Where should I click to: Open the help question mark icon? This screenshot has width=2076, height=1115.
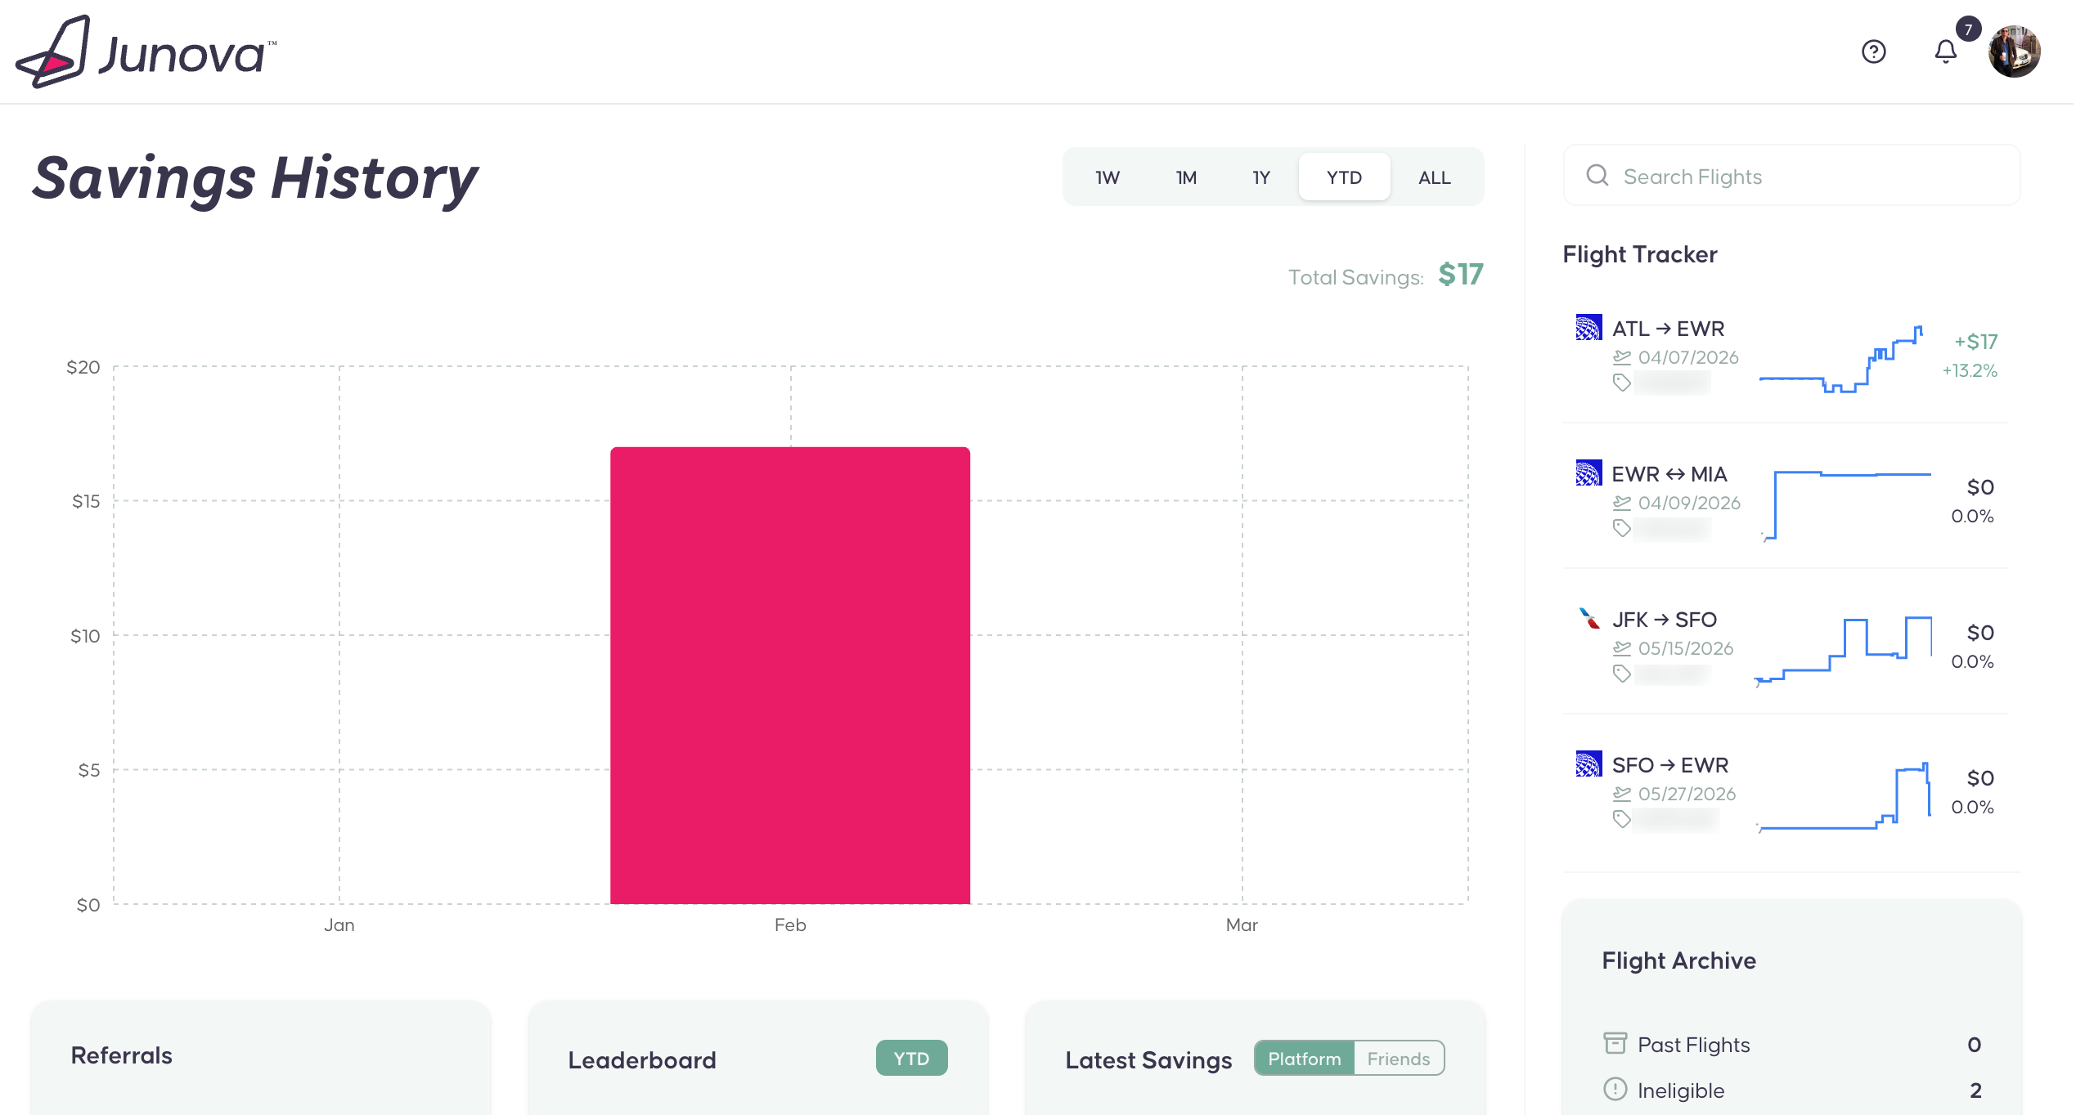[x=1873, y=52]
